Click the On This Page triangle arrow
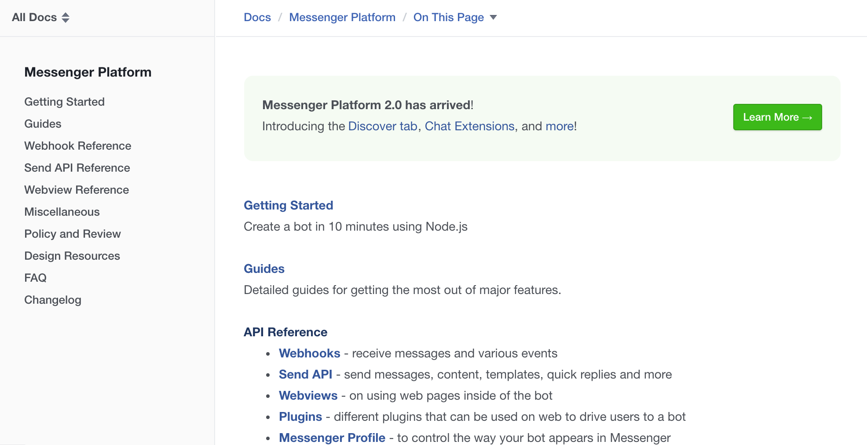The image size is (867, 445). pyautogui.click(x=493, y=18)
